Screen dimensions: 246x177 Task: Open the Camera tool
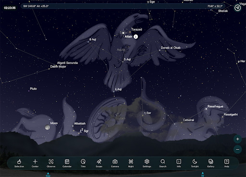pos(115,163)
